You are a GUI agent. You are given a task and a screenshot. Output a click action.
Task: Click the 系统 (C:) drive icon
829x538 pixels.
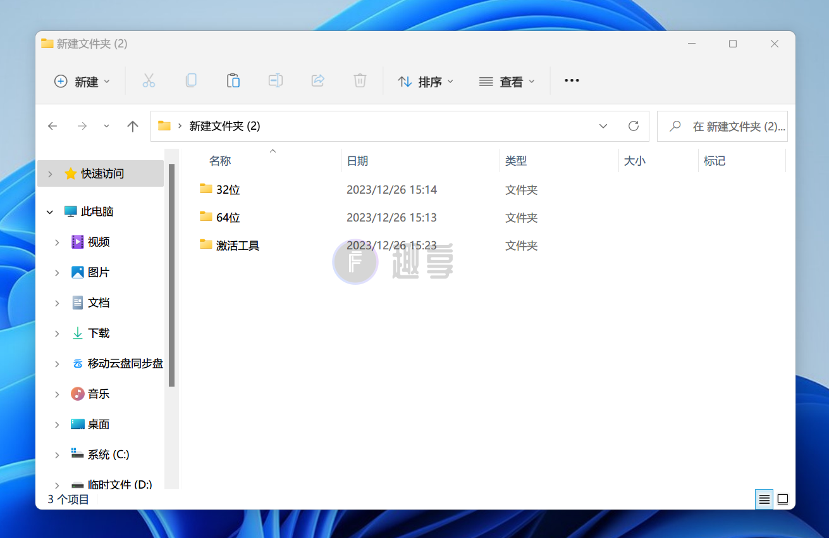tap(77, 454)
